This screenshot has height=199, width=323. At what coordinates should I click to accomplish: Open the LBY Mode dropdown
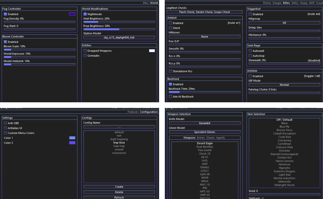(x=284, y=85)
